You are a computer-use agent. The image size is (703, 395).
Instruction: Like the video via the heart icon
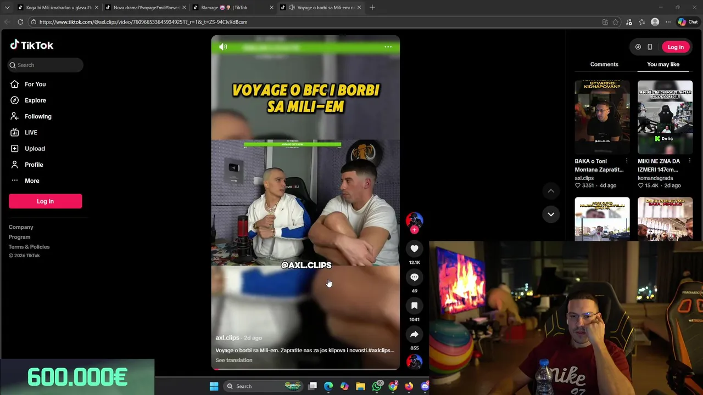415,249
